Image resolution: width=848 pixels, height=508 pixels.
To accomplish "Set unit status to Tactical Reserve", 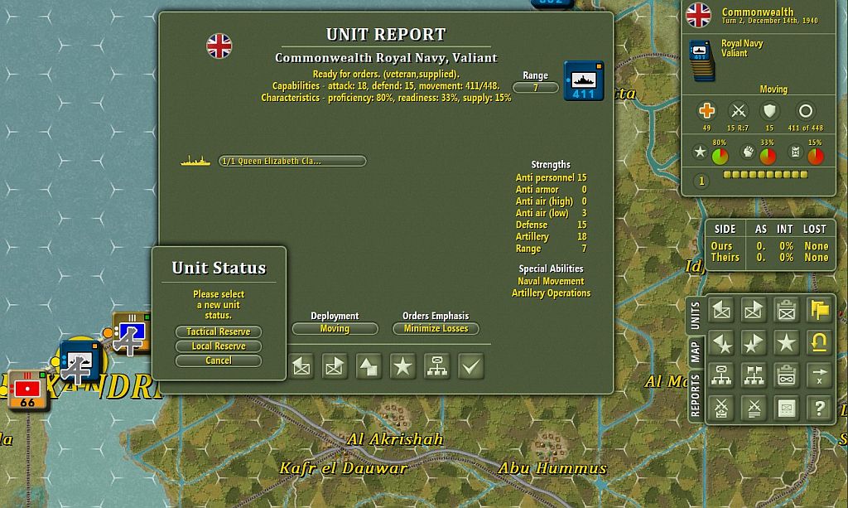I will tap(218, 331).
